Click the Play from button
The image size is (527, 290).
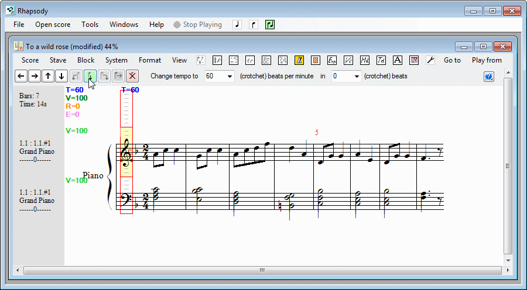tap(487, 60)
